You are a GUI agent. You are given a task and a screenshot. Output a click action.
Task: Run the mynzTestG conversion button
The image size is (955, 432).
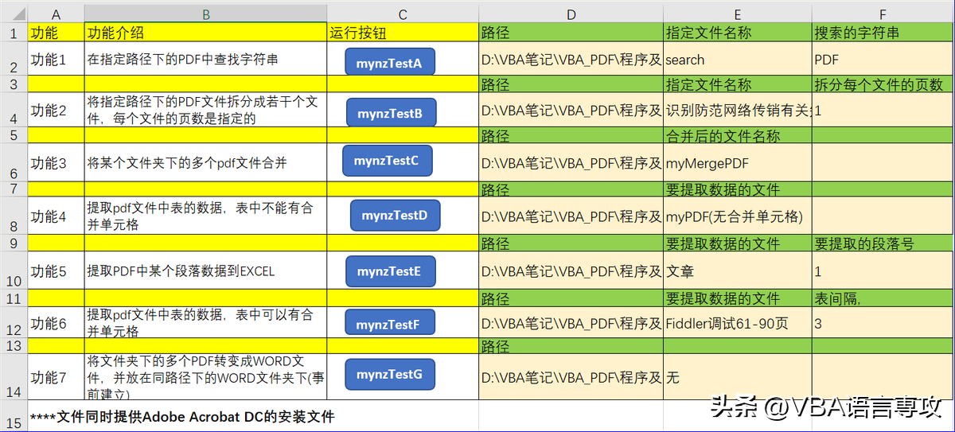point(389,374)
